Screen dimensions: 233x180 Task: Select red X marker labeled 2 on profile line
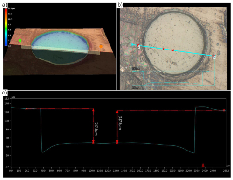point(138,45)
